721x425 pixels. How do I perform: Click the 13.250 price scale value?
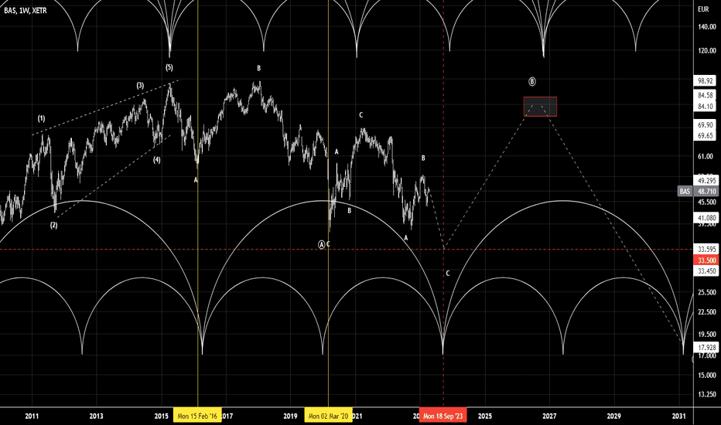[707, 394]
